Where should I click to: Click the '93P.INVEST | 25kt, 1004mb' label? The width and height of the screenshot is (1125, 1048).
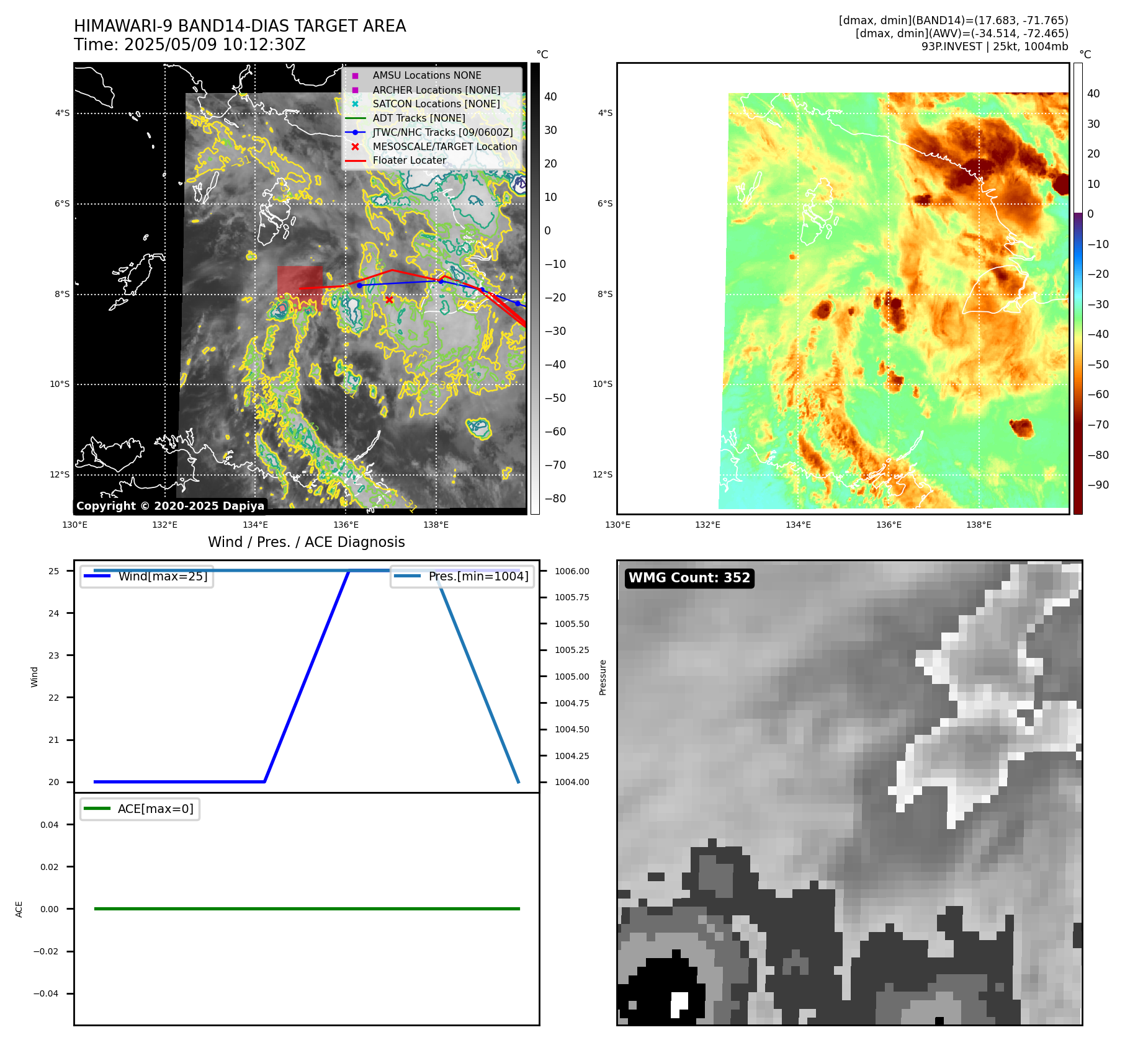click(x=995, y=47)
